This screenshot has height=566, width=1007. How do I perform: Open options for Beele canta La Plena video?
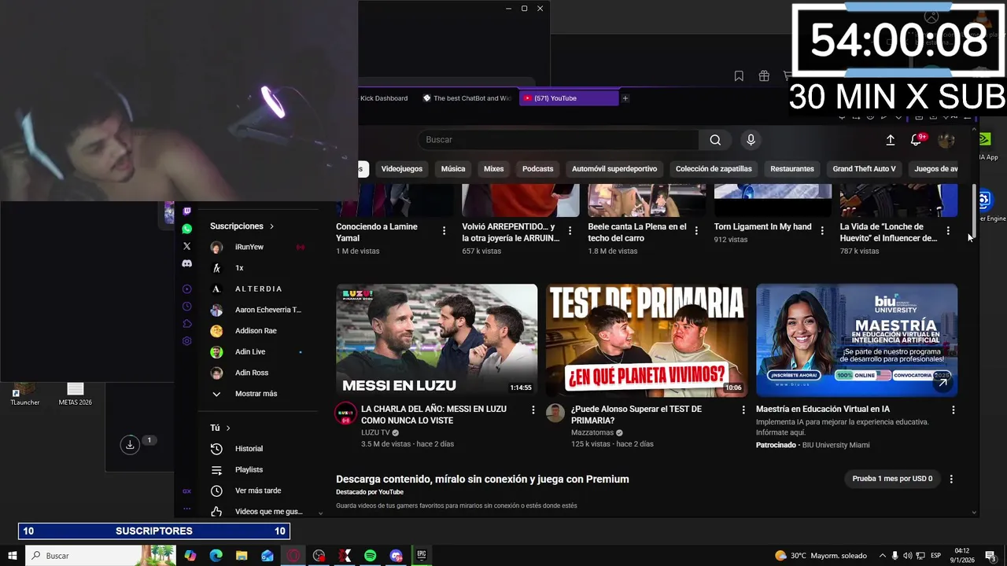695,231
